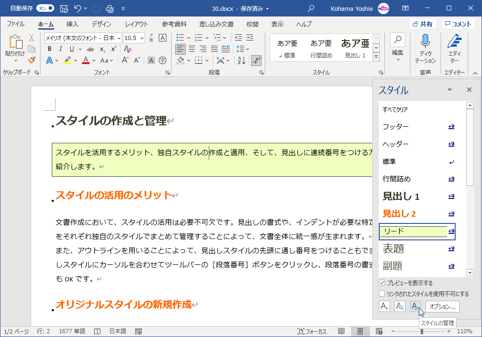The image size is (482, 337).
Task: Click the Clear All Formatting eraser icon
Action: (x=127, y=49)
